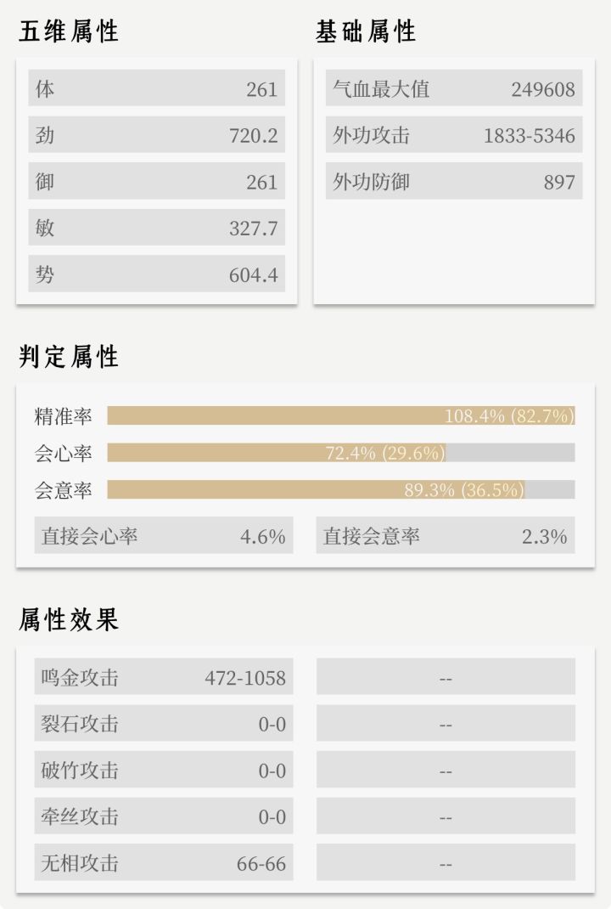Click the 精准率 progress bar
This screenshot has width=611, height=909.
point(340,415)
